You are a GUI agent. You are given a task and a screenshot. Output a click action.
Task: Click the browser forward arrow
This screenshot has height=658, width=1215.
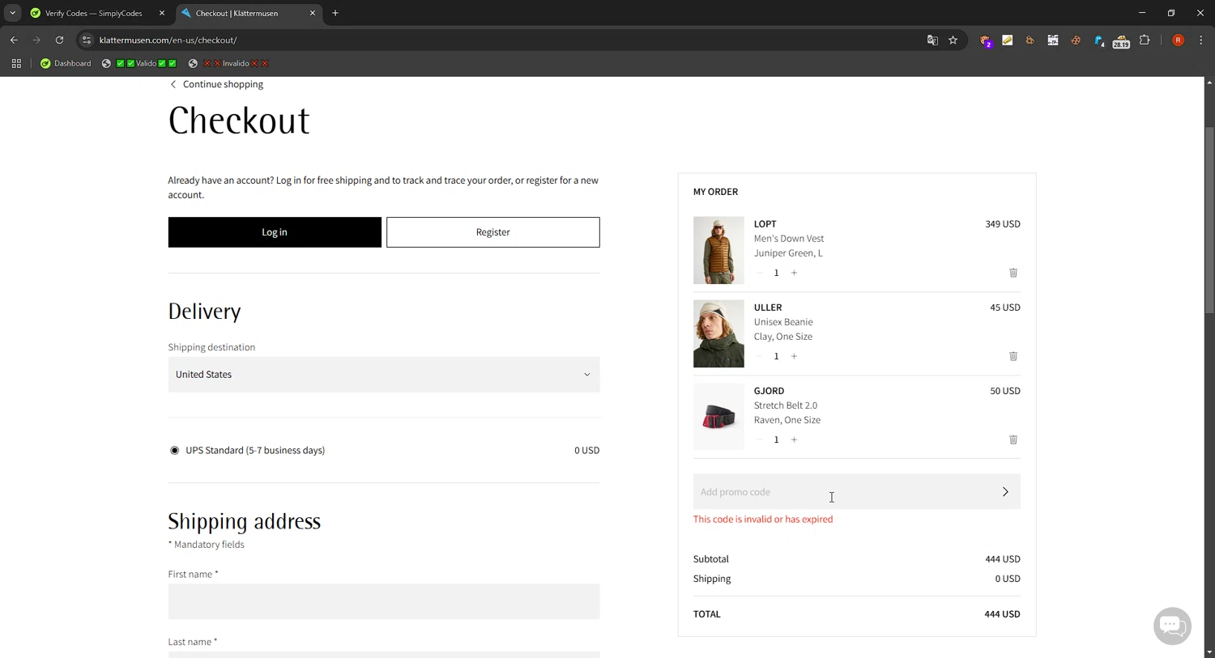[36, 40]
